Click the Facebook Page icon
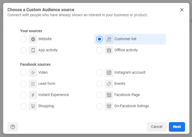The height and width of the screenshot is (137, 192). 109,95
